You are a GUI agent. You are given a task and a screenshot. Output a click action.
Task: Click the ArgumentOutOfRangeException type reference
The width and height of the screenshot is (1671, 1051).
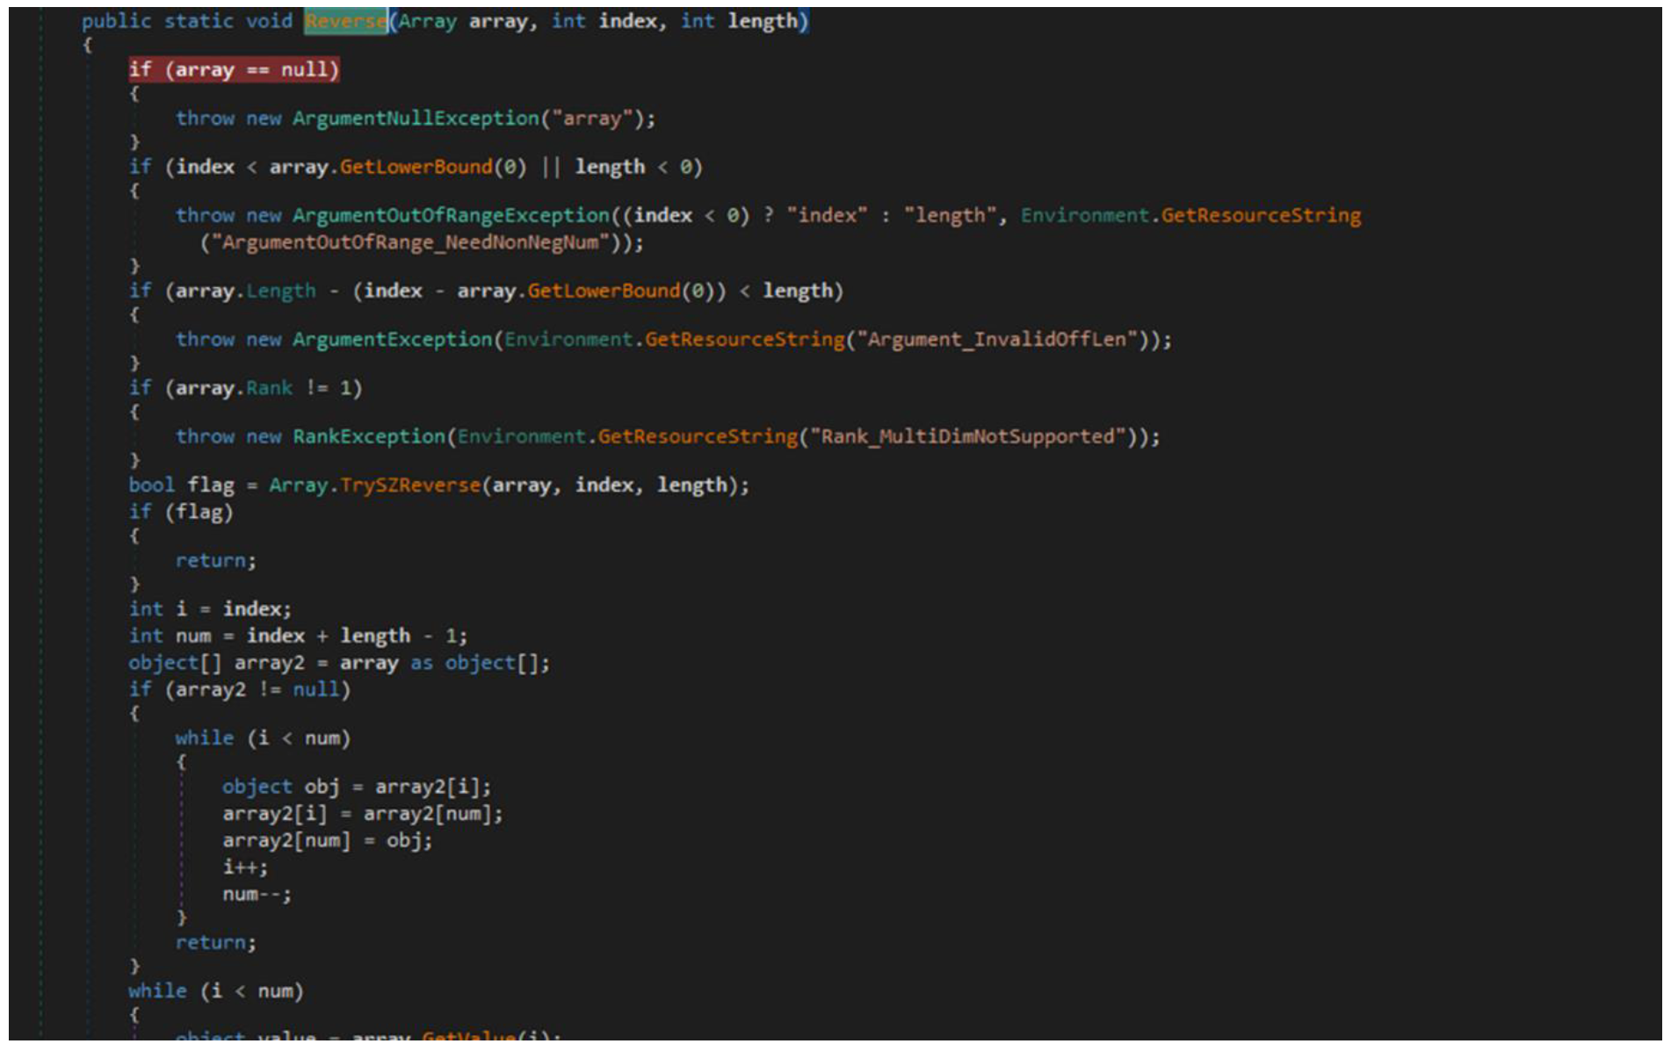[450, 216]
